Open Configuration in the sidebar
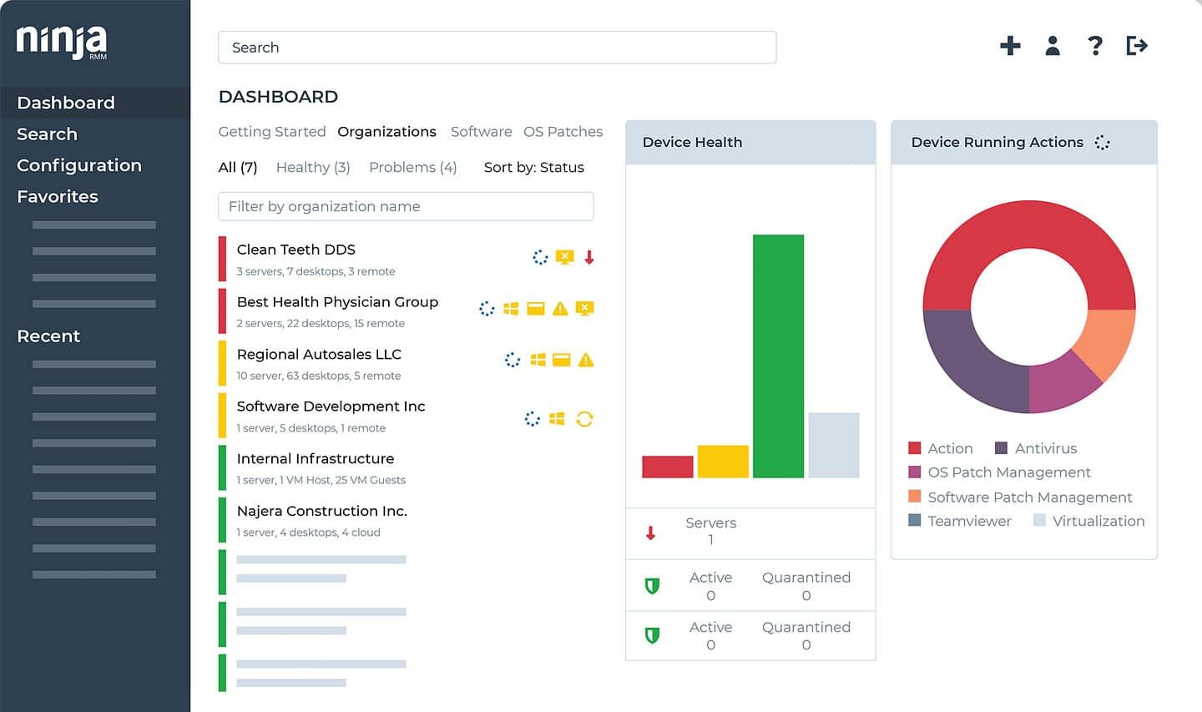Image resolution: width=1202 pixels, height=712 pixels. [x=79, y=165]
